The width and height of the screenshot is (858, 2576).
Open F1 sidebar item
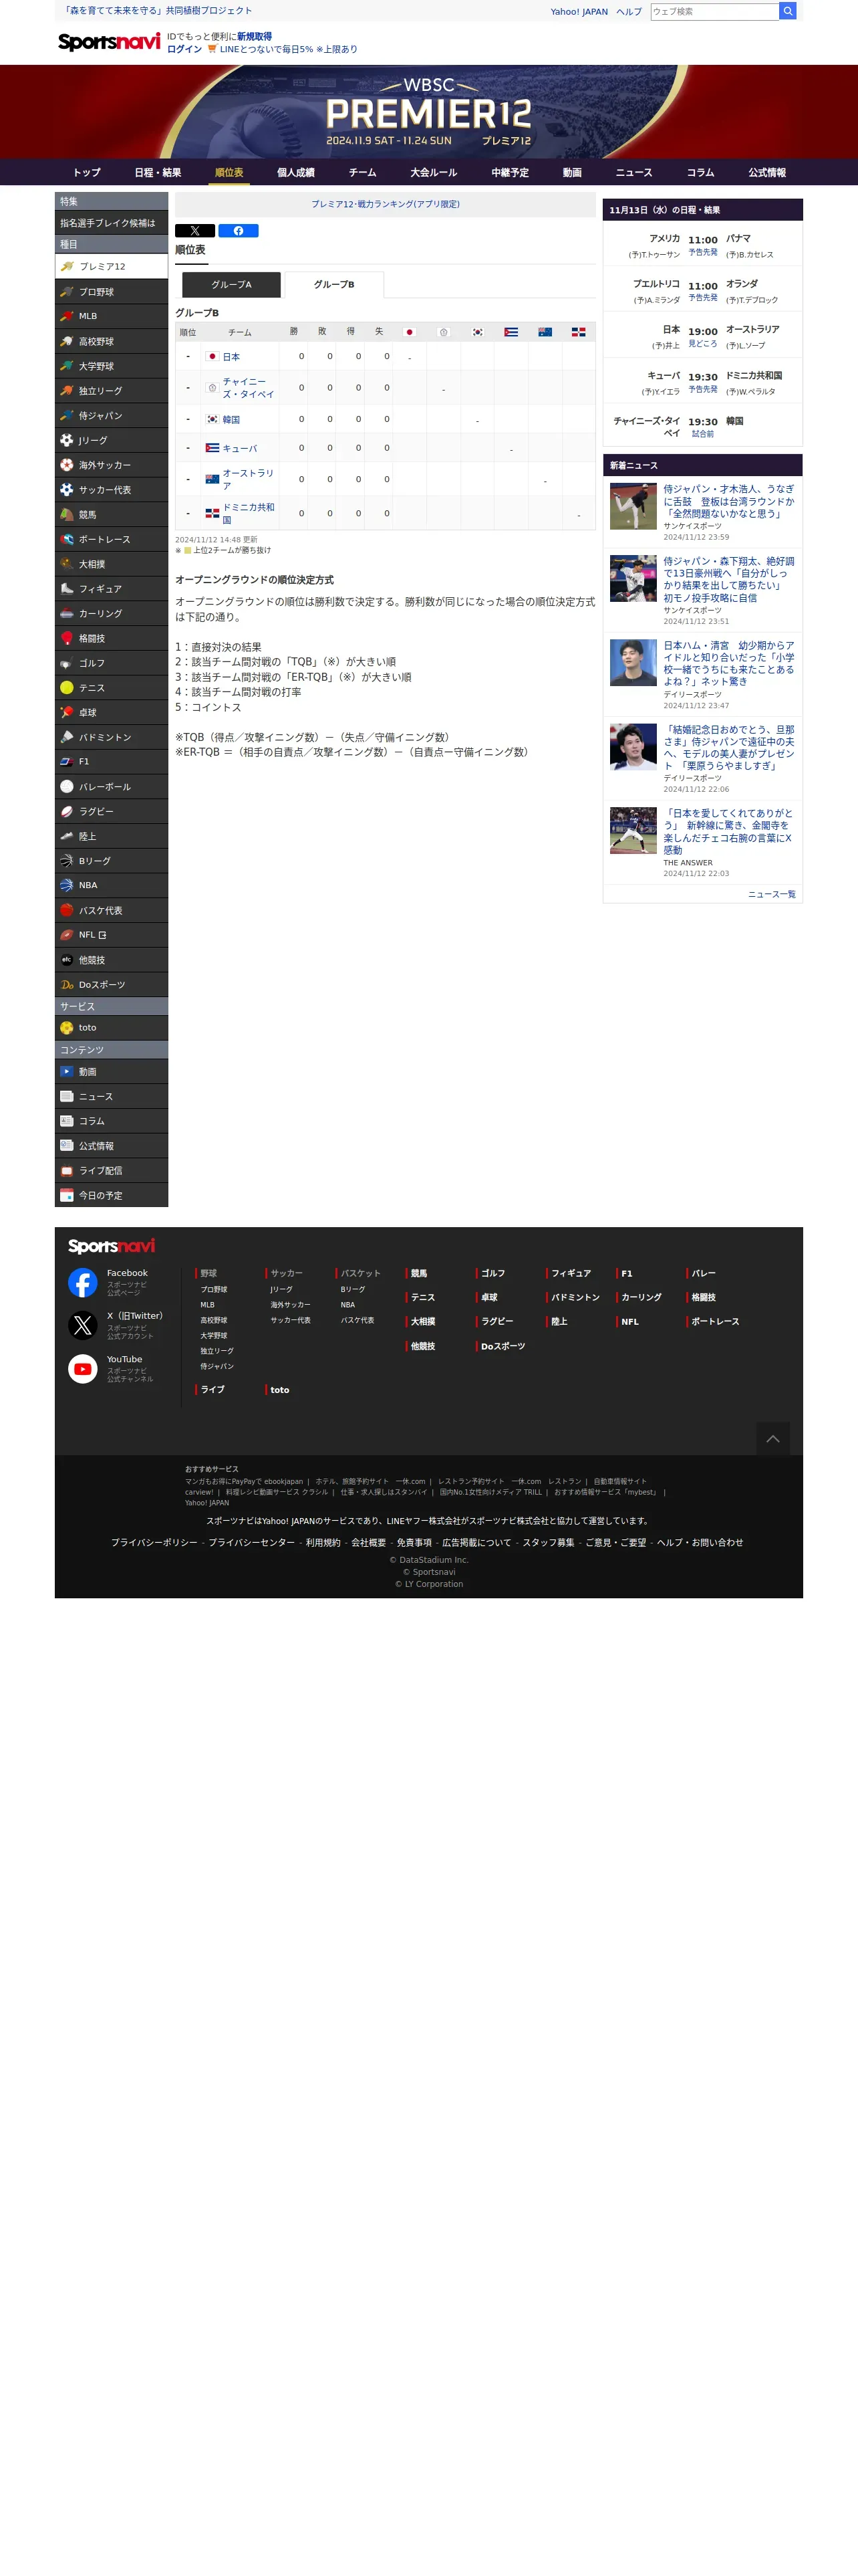tap(111, 761)
